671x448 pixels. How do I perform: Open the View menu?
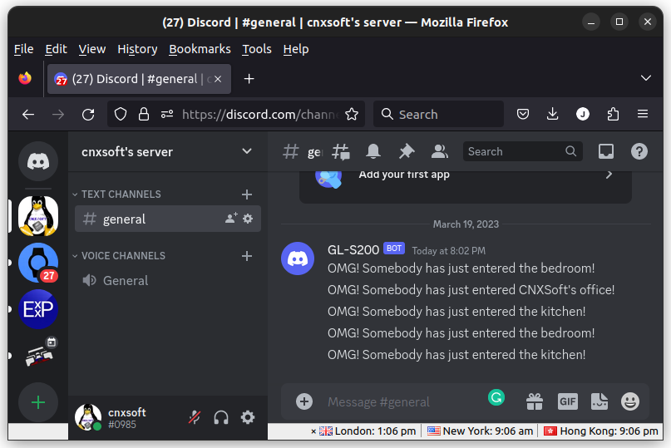pos(92,49)
